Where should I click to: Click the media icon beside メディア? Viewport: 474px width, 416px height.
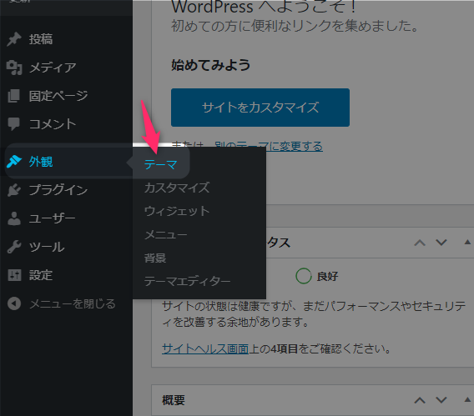(x=14, y=68)
